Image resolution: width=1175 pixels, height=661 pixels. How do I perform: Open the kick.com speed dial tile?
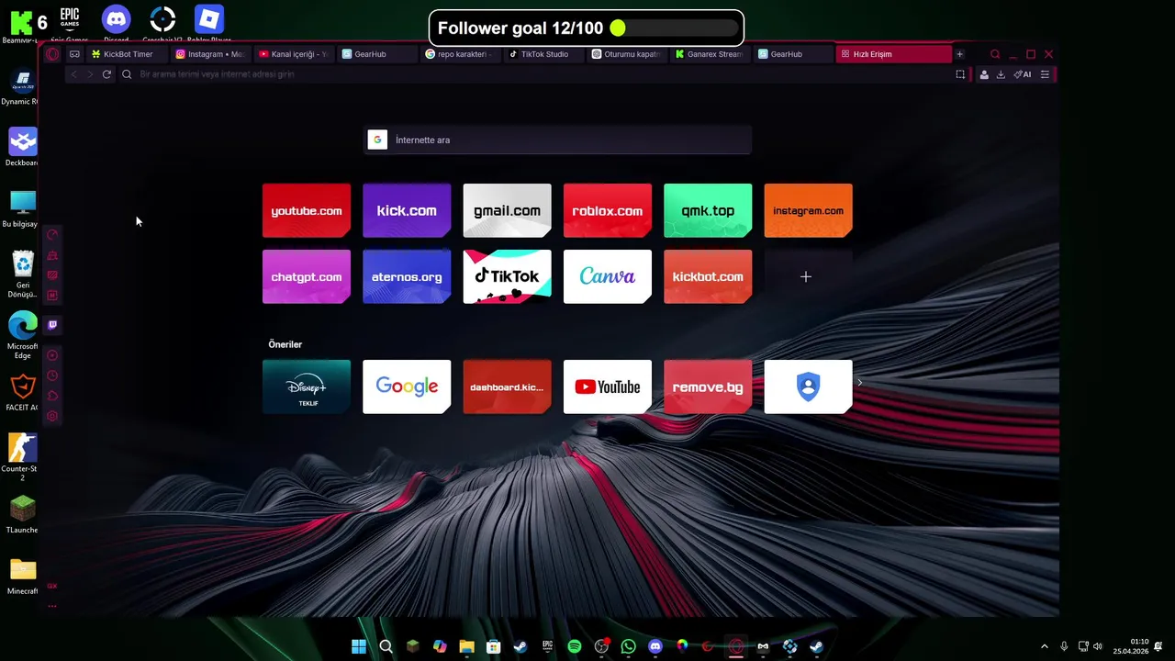point(407,210)
